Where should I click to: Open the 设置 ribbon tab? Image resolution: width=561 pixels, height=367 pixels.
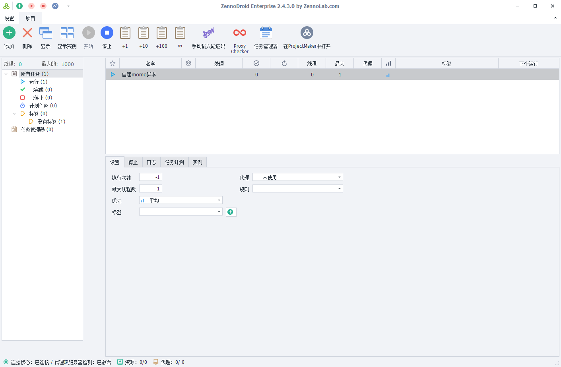coord(10,18)
